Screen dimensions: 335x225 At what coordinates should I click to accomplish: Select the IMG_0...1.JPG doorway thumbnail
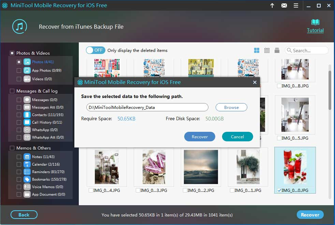click(248, 167)
